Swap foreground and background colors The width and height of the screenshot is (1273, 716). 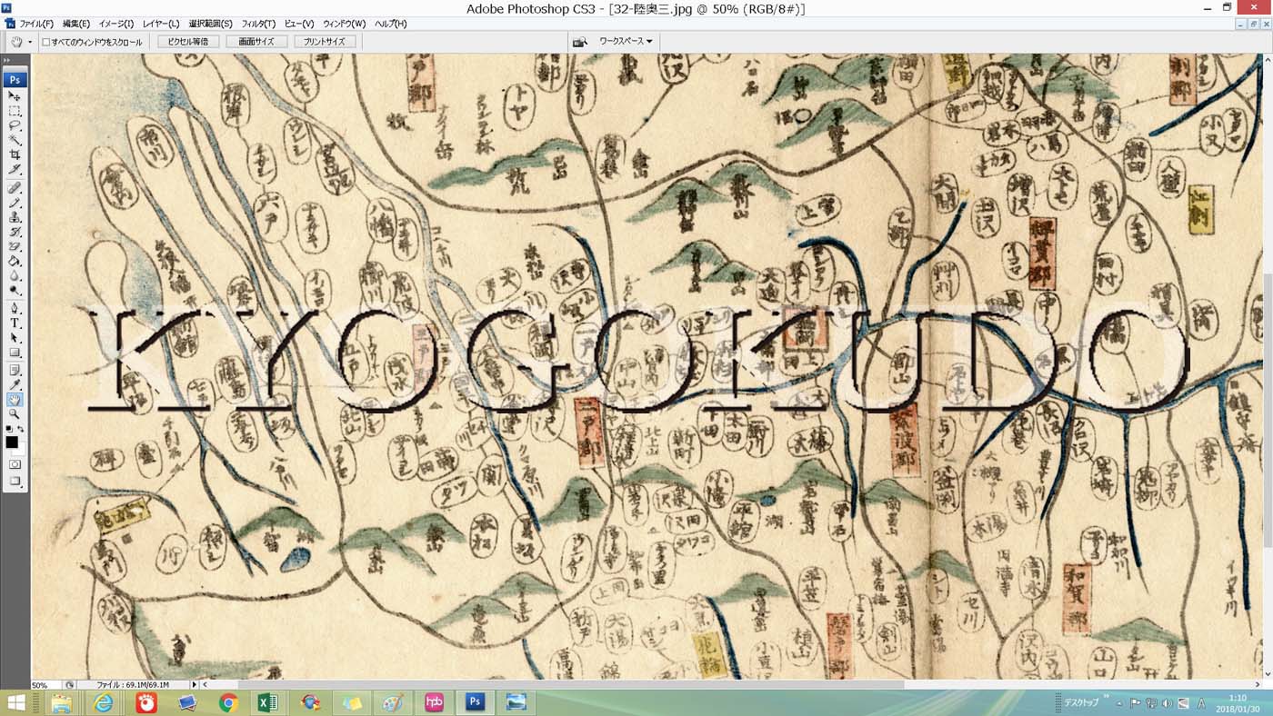[x=20, y=428]
